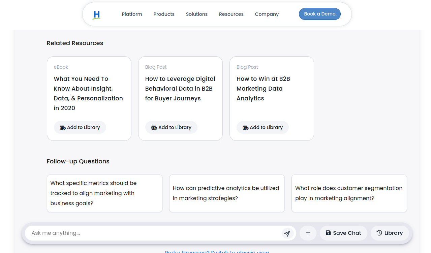The height and width of the screenshot is (253, 431).
Task: Add B2B Marketing Data Analytics post to library
Action: 263,127
